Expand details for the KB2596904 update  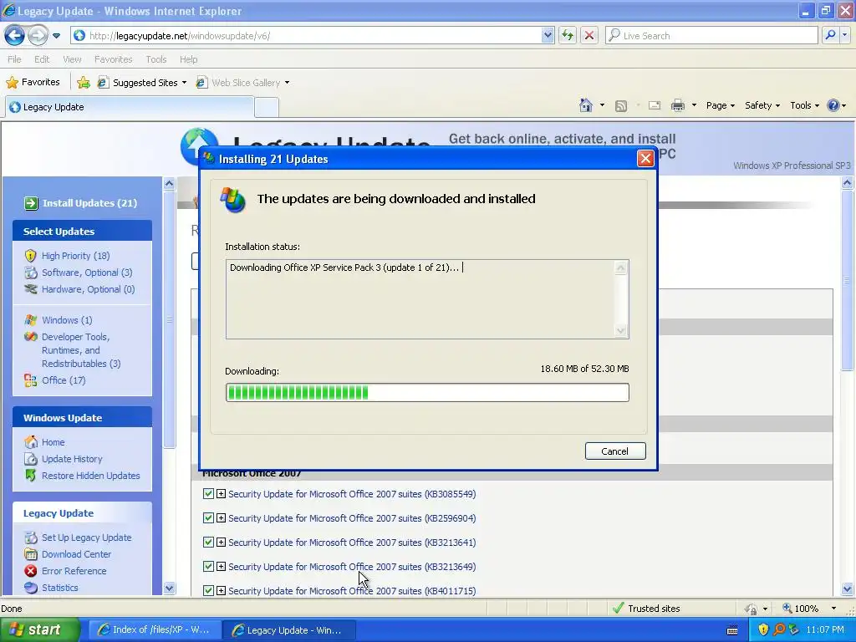(221, 517)
